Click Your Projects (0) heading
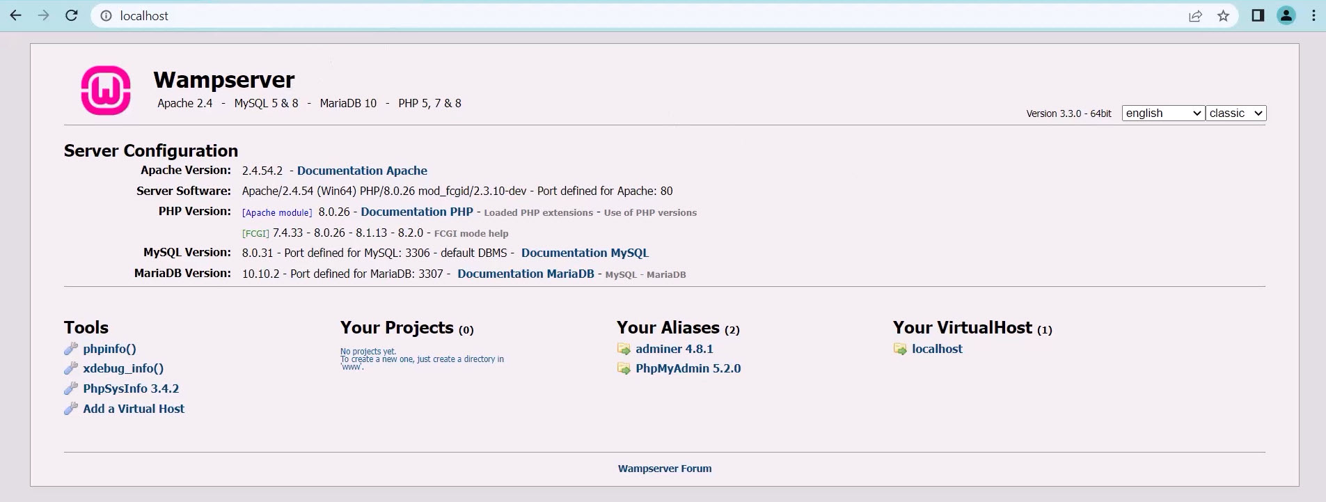The image size is (1326, 502). tap(407, 328)
